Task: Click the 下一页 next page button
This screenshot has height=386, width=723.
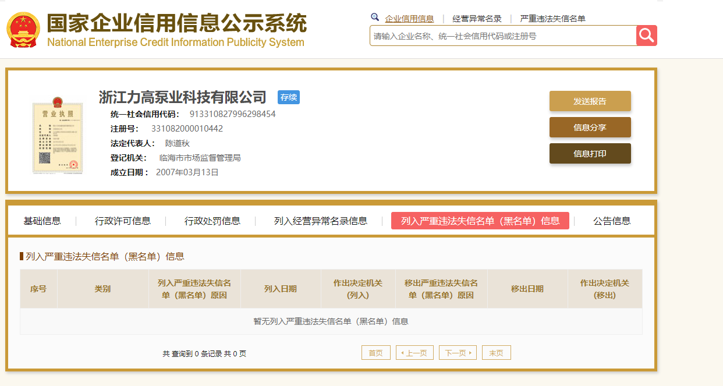Action: (x=458, y=353)
